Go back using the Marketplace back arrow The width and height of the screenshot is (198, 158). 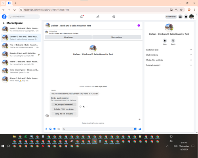(x=4, y=23)
